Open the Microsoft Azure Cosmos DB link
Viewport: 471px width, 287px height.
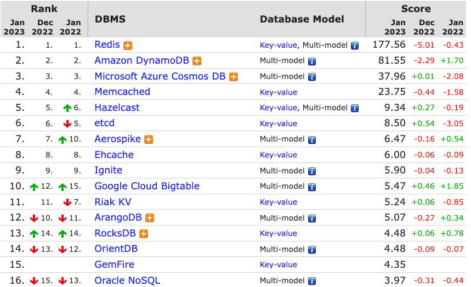[x=160, y=76]
